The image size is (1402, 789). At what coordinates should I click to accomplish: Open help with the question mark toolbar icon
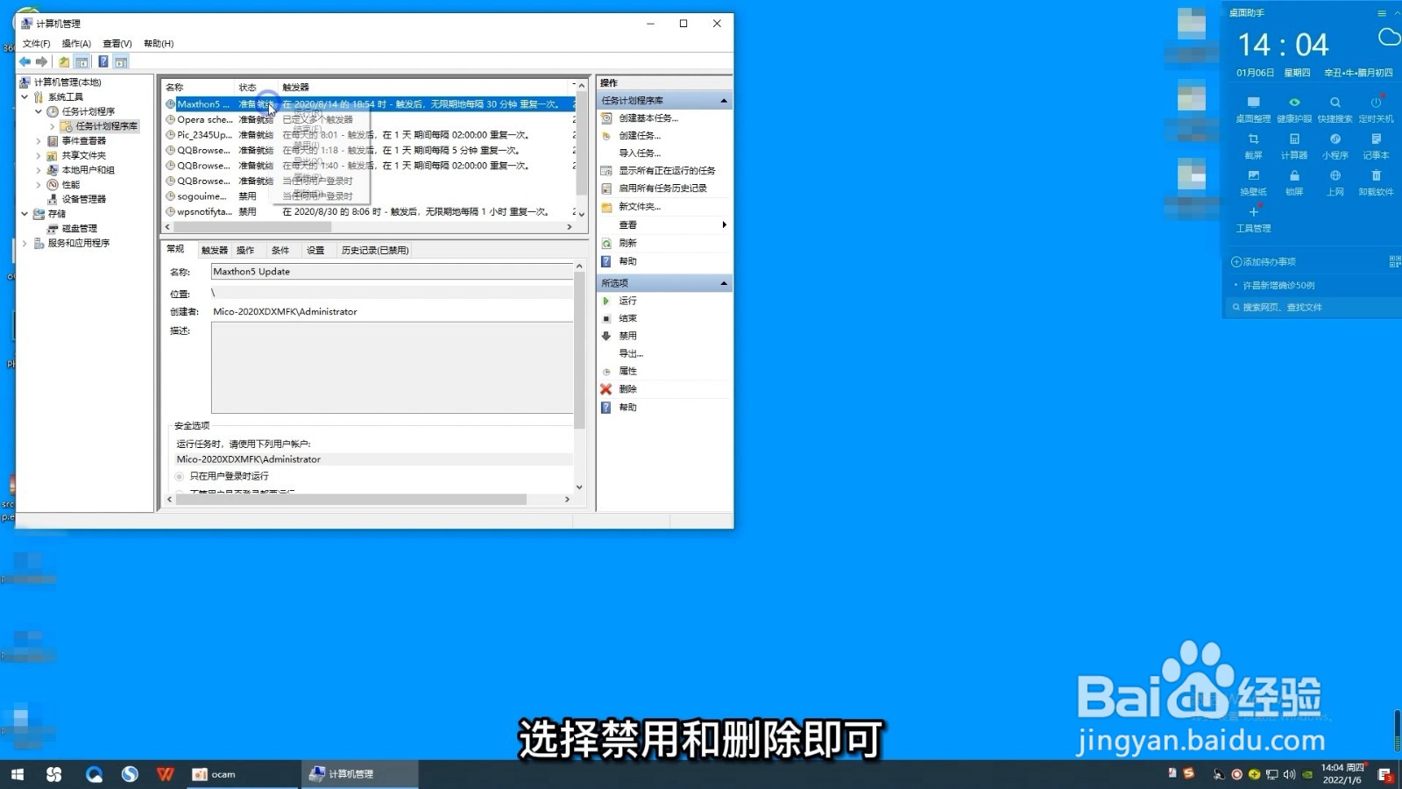(x=103, y=61)
